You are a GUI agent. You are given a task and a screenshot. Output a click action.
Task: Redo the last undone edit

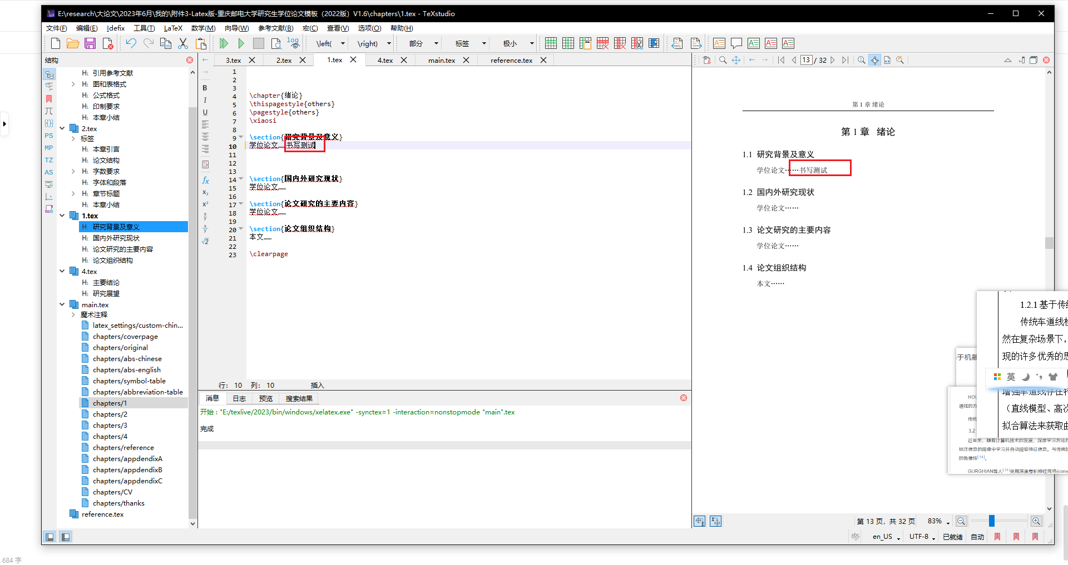149,43
